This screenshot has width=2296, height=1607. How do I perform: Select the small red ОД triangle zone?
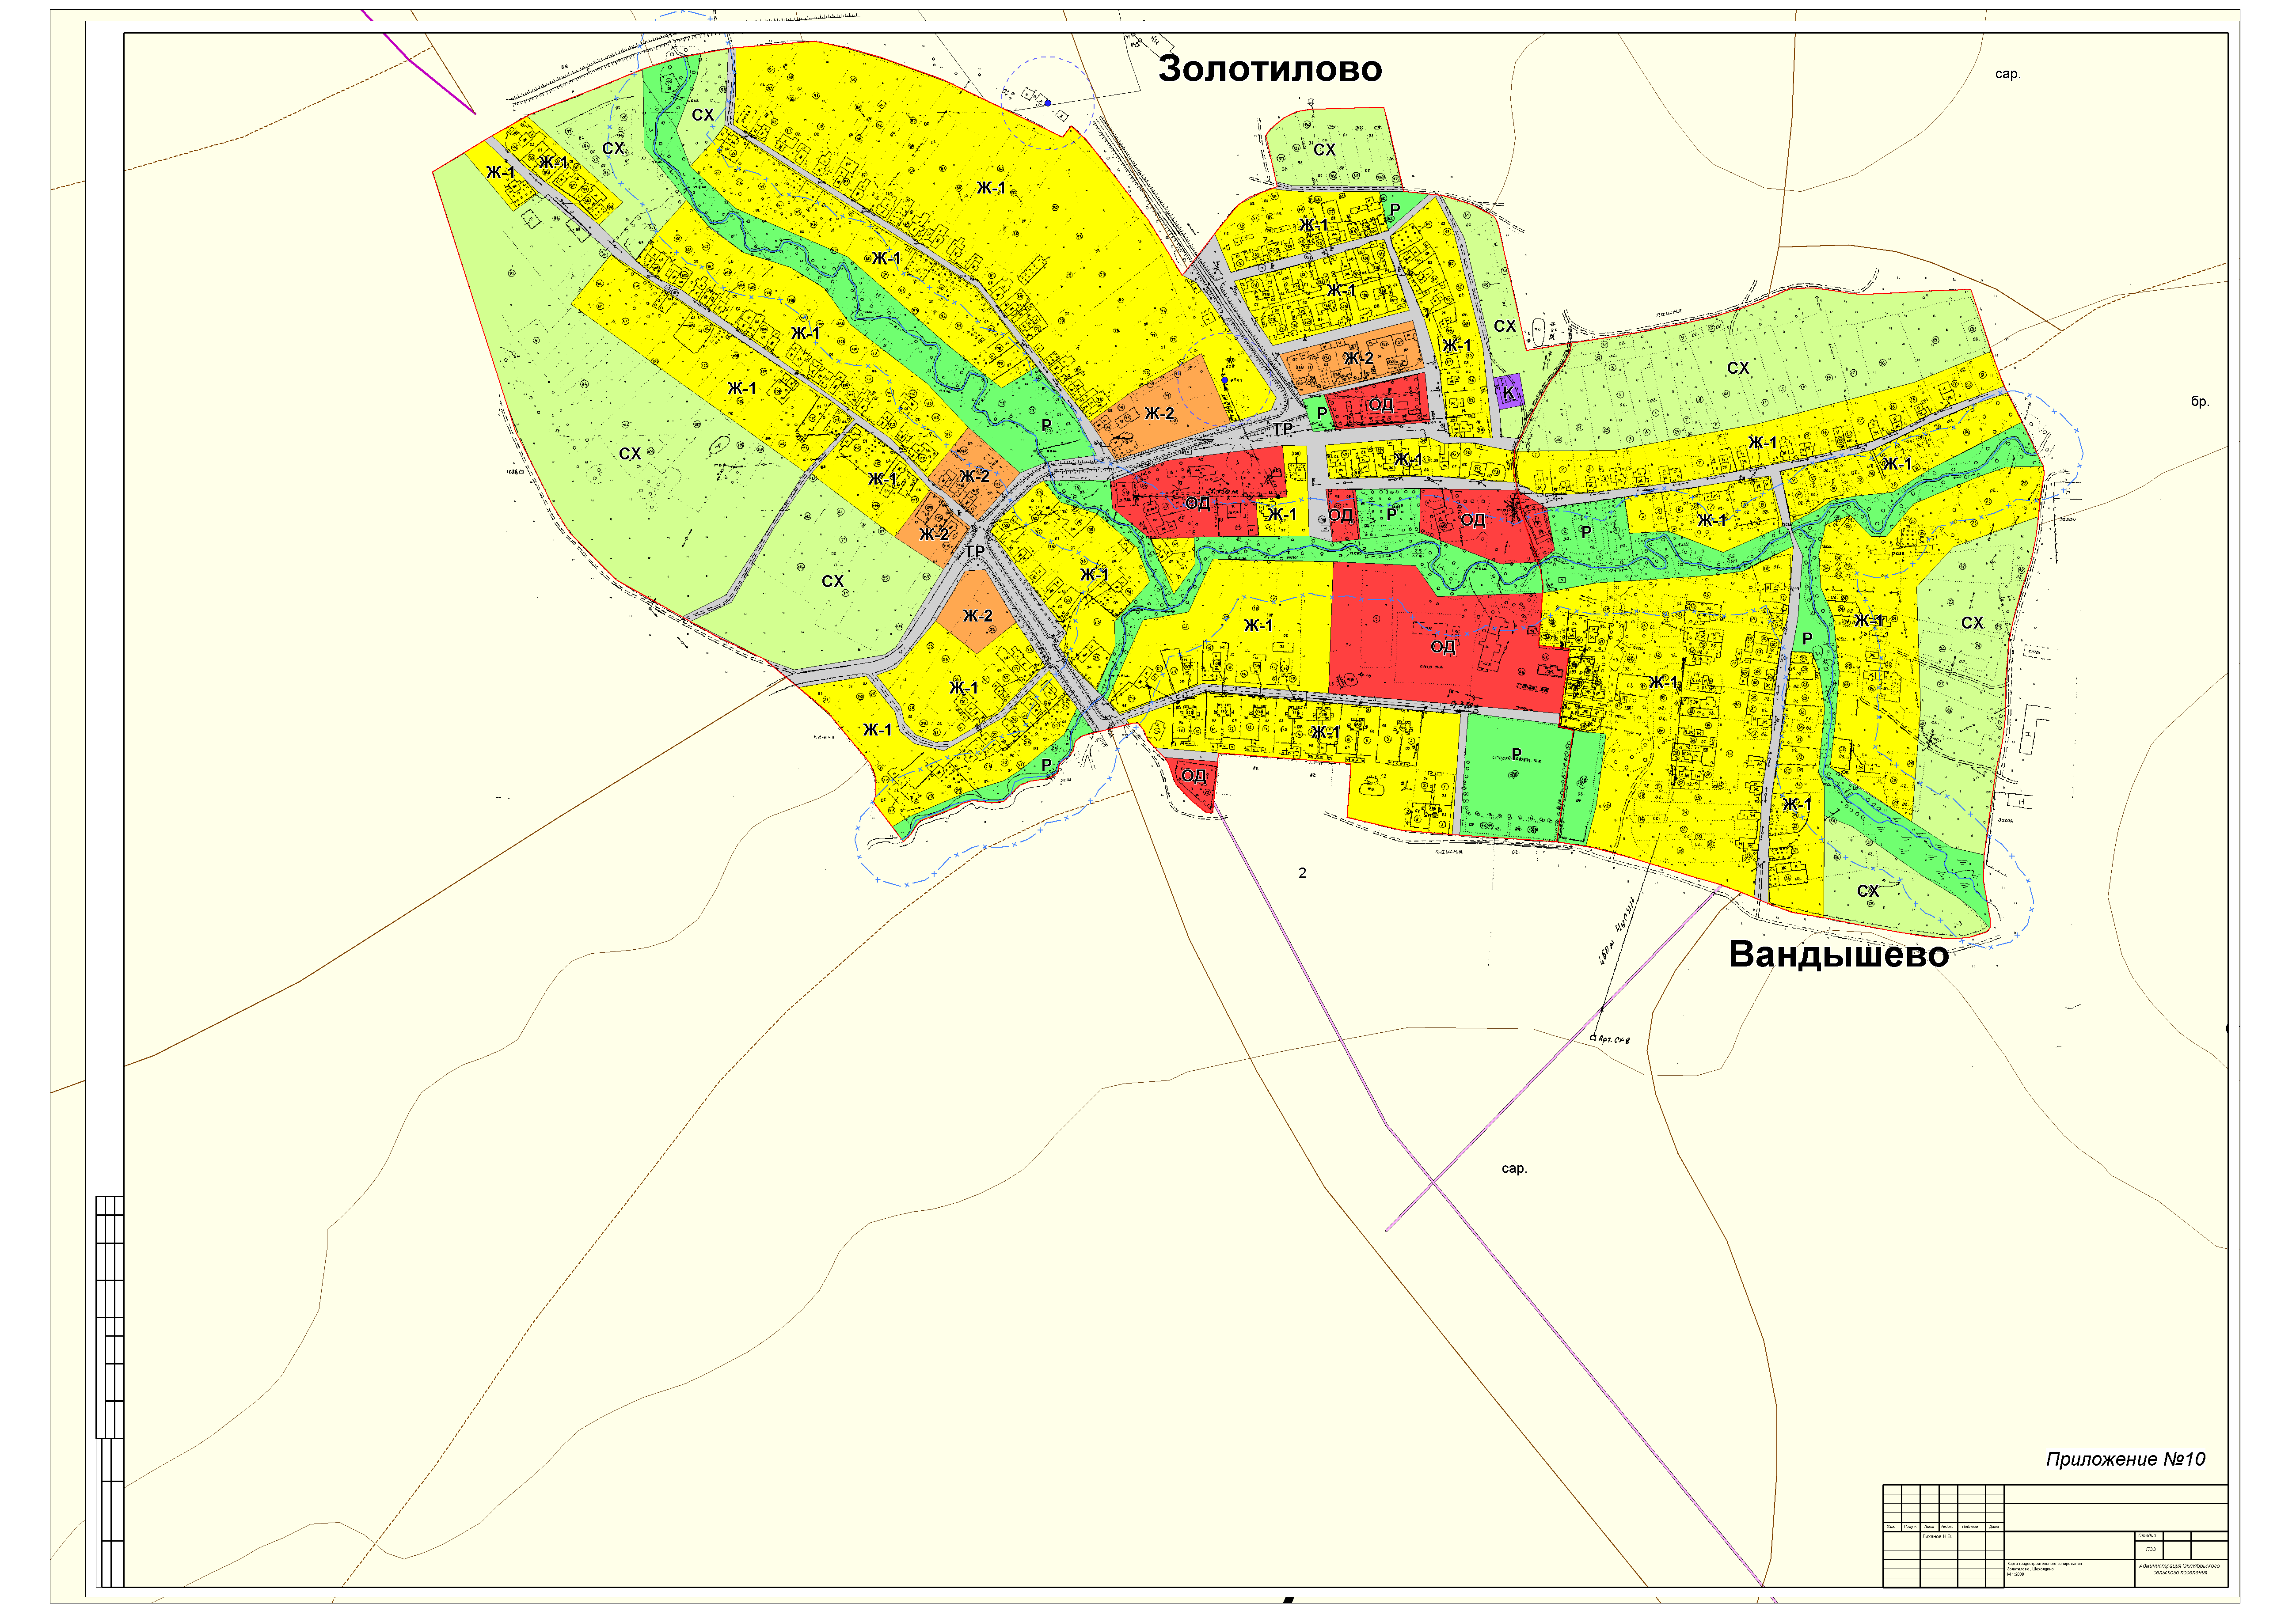[x=1194, y=777]
